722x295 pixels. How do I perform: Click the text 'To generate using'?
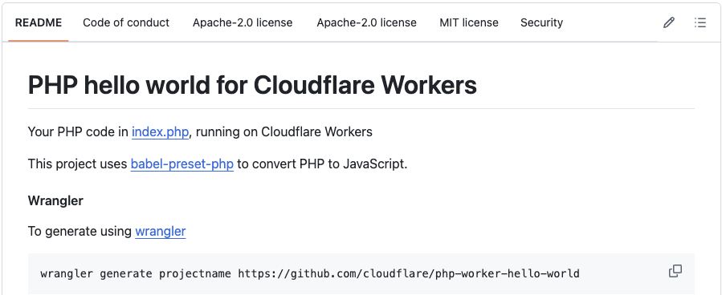pyautogui.click(x=80, y=231)
